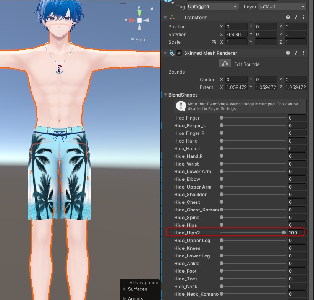Screen dimensions: 314x300
Task: Open the Transform presets icon
Action: click(x=295, y=17)
